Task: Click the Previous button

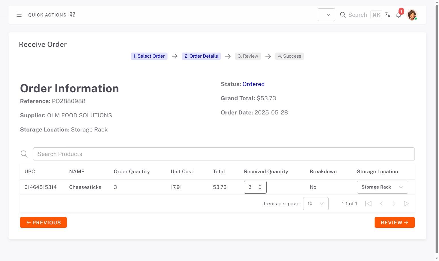Action: click(x=43, y=222)
